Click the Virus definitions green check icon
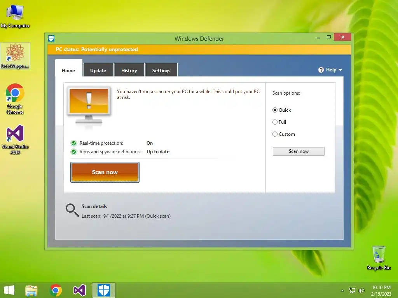Image resolution: width=398 pixels, height=298 pixels. [x=73, y=152]
